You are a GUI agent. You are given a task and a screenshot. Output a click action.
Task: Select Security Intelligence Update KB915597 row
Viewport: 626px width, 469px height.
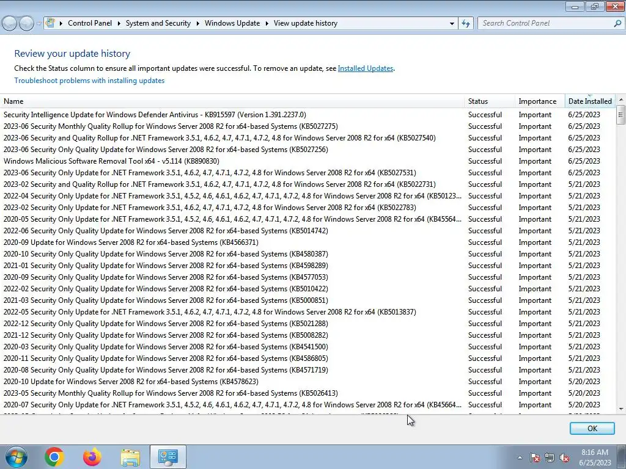pyautogui.click(x=307, y=115)
